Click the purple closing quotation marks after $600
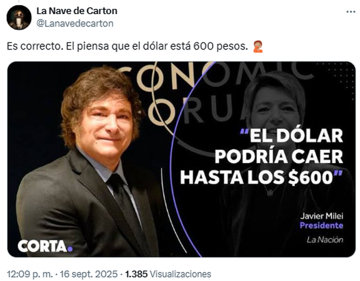The height and width of the screenshot is (281, 360). (338, 173)
